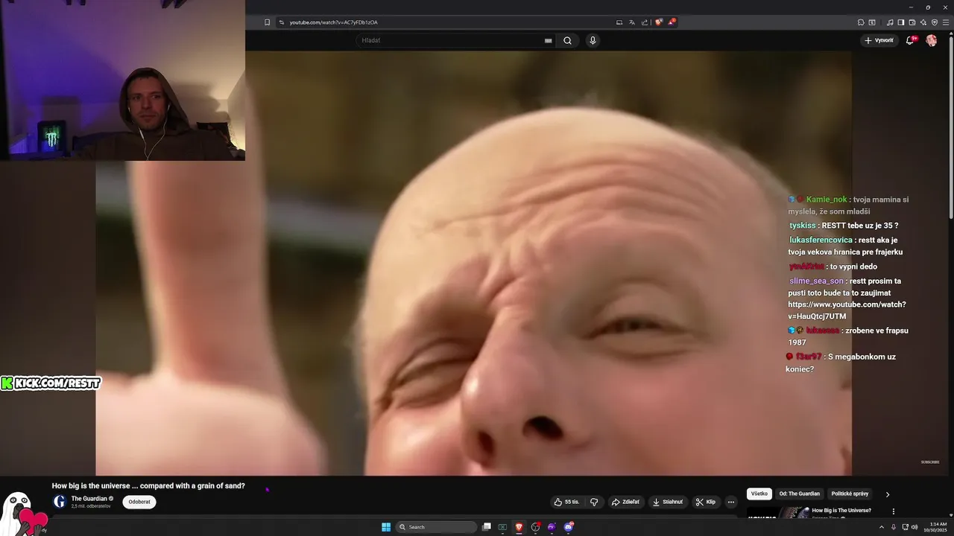Click the Zdieľať share button
Screen dimensions: 954x536
[x=625, y=502]
